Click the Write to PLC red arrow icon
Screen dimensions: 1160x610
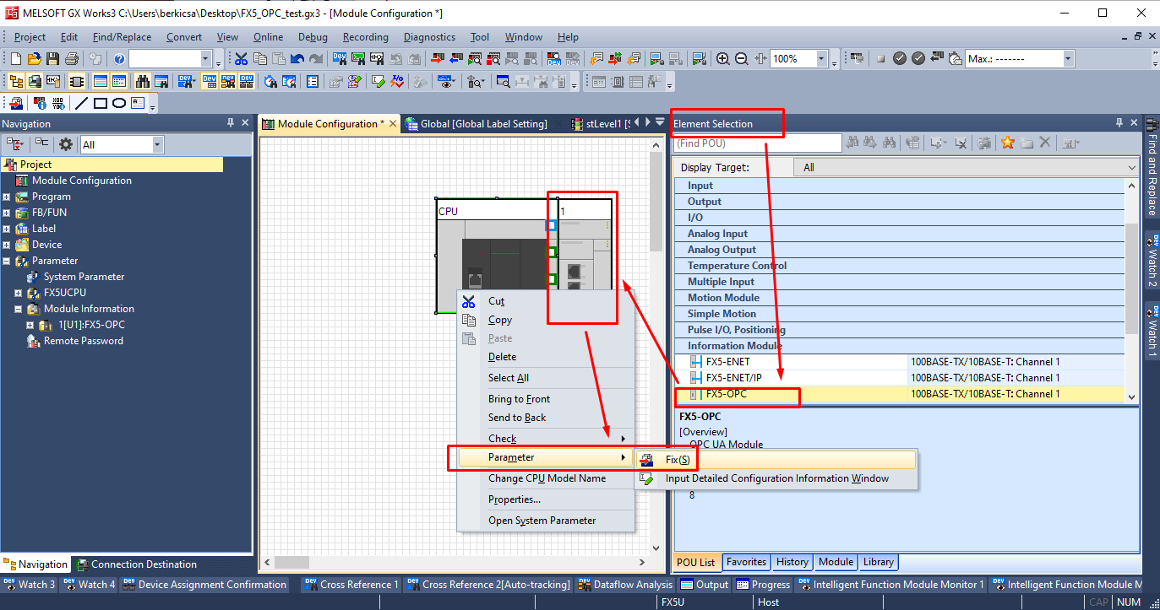point(438,59)
